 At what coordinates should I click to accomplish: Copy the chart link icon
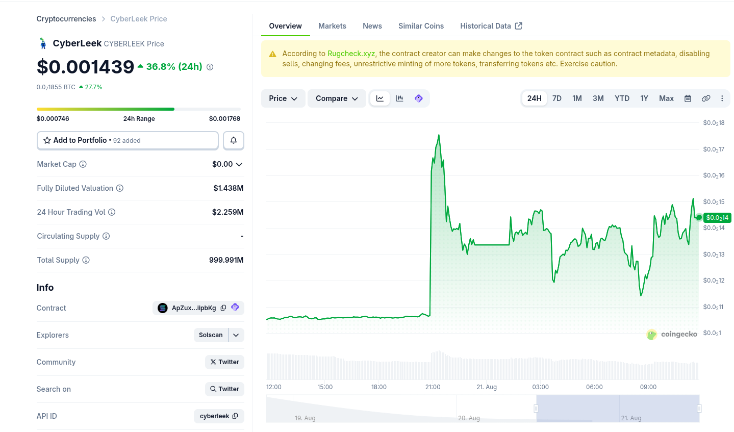coord(706,98)
